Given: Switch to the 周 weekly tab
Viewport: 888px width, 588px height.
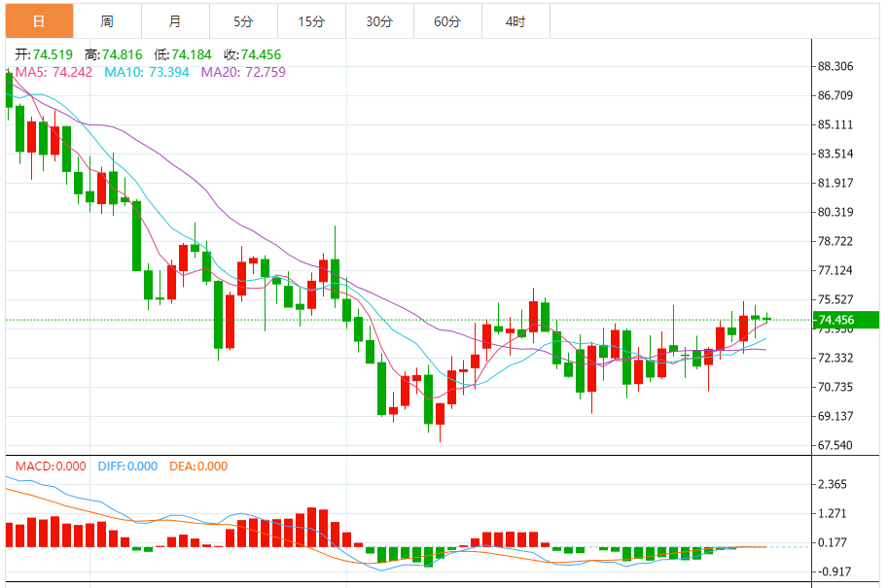Looking at the screenshot, I should 107,21.
